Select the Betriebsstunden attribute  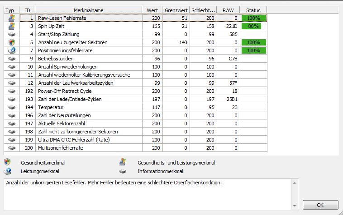click(56, 59)
